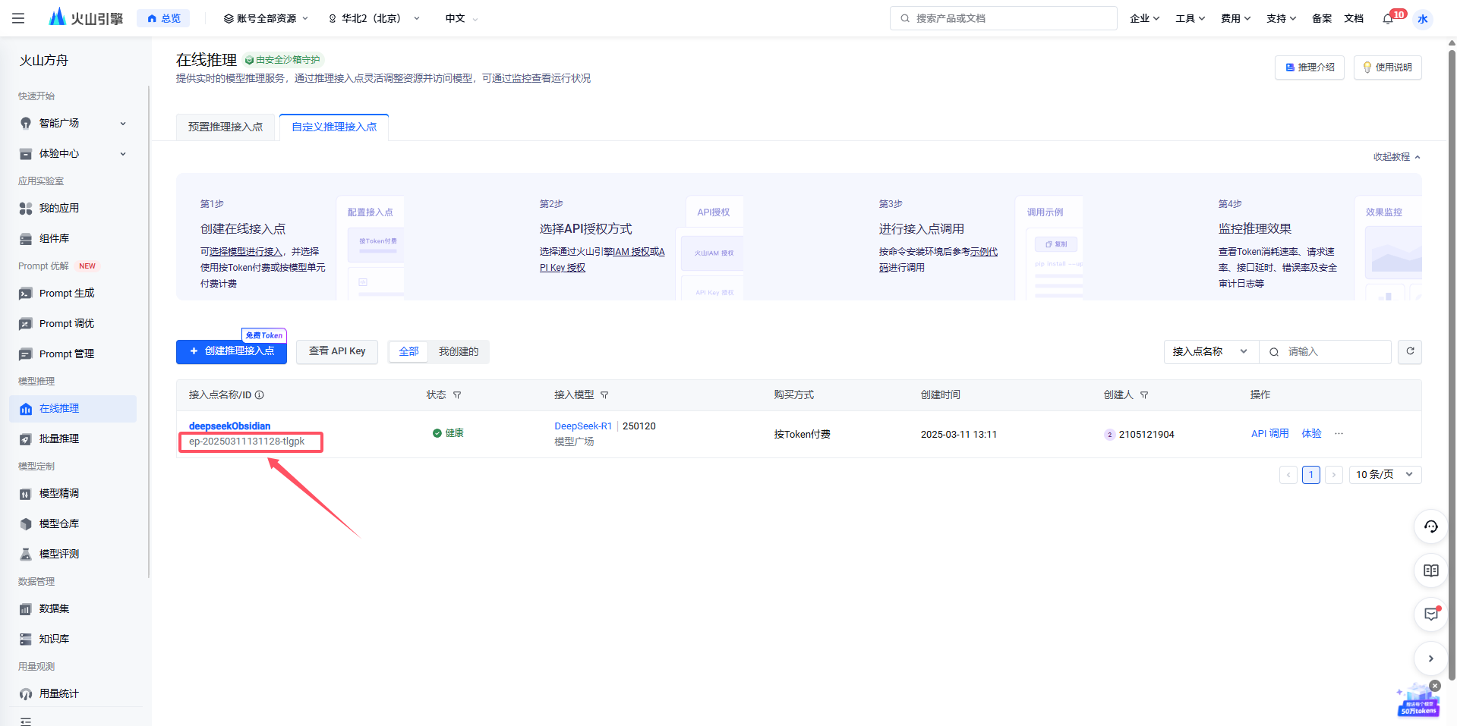Screen dimensions: 1457x726
Task: Expand 账号全部资源 dropdown
Action: (x=266, y=18)
